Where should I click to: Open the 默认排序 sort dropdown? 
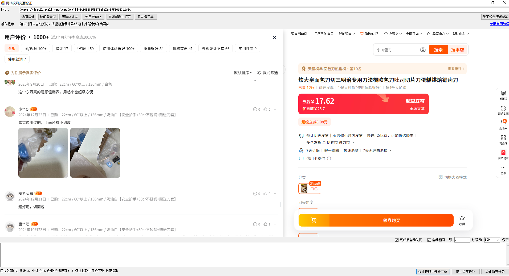[243, 73]
